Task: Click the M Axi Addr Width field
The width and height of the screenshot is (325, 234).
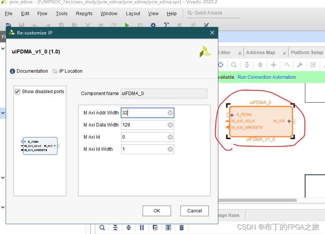Action: tap(148, 113)
